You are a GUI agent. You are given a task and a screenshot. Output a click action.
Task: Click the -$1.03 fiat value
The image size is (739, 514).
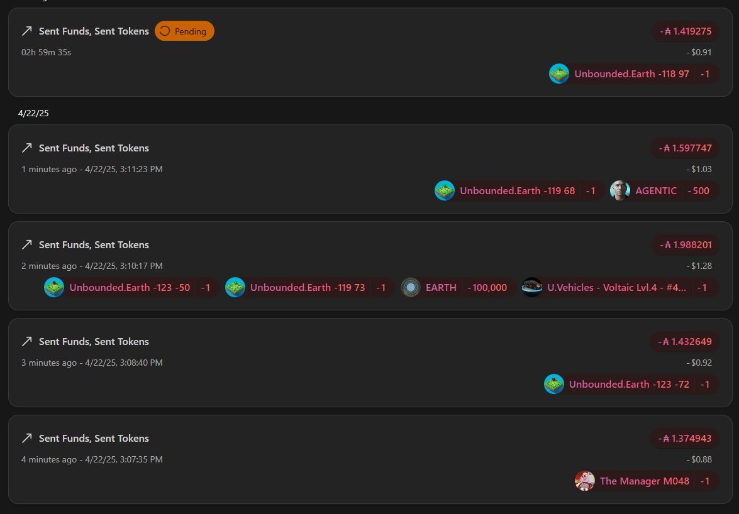click(699, 169)
